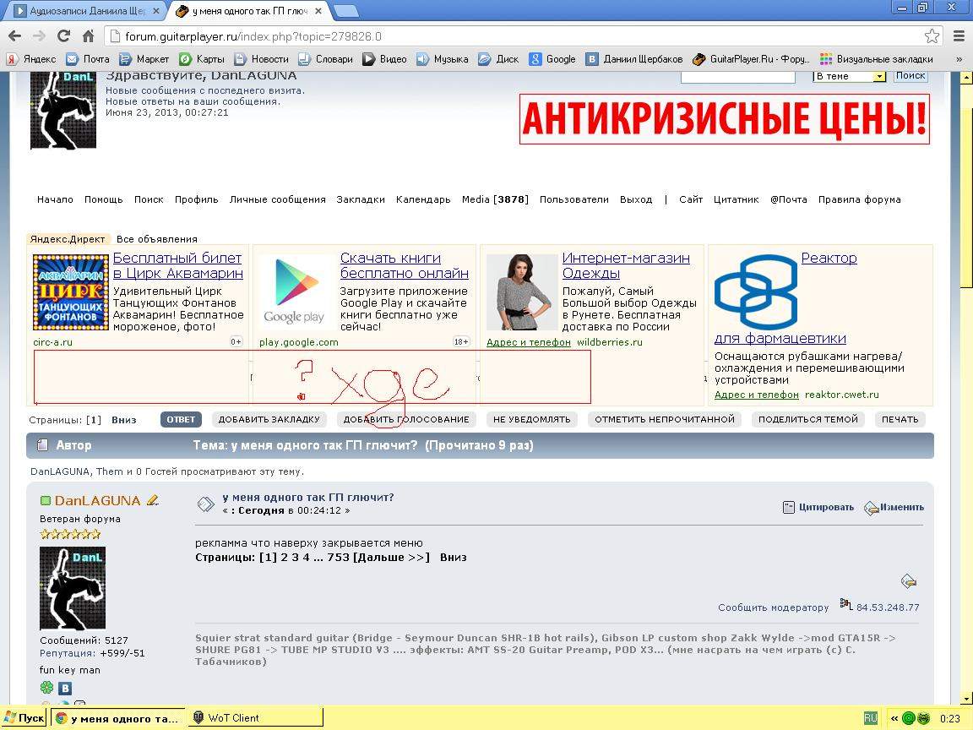Click the Сообщить модератору link

[773, 607]
